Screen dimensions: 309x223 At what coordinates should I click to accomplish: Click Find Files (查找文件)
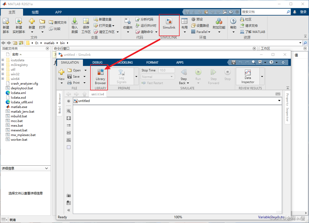[58, 22]
